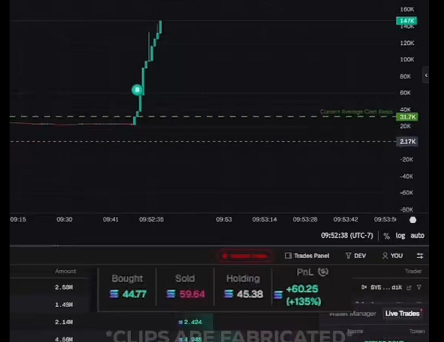
Task: Open trader SYE...diK address
Action: pos(386,288)
